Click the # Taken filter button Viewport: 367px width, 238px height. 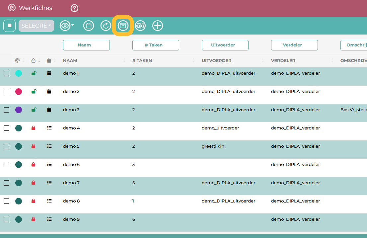tap(156, 45)
